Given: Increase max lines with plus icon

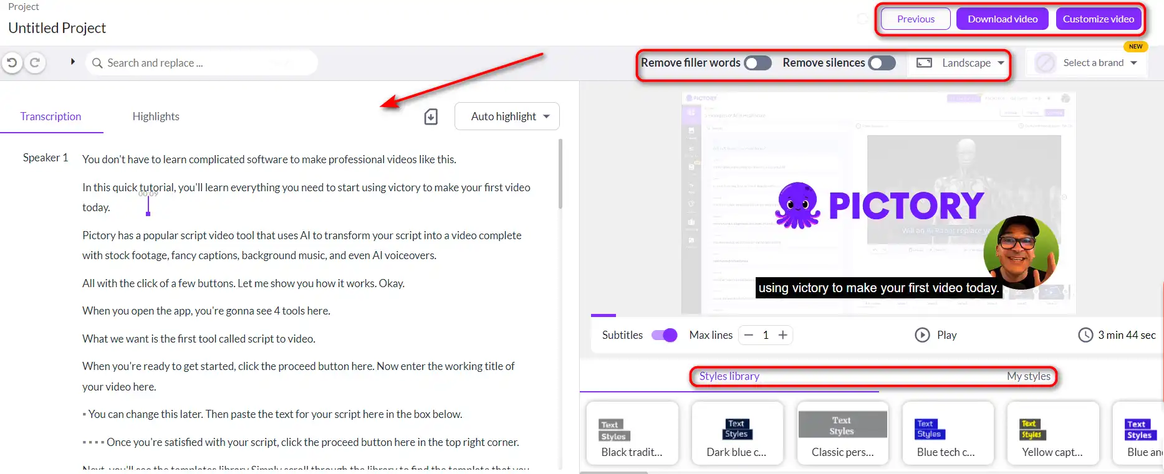Looking at the screenshot, I should pyautogui.click(x=782, y=335).
